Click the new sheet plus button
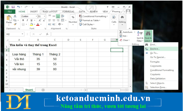This screenshot has width=183, height=111. click(43, 90)
